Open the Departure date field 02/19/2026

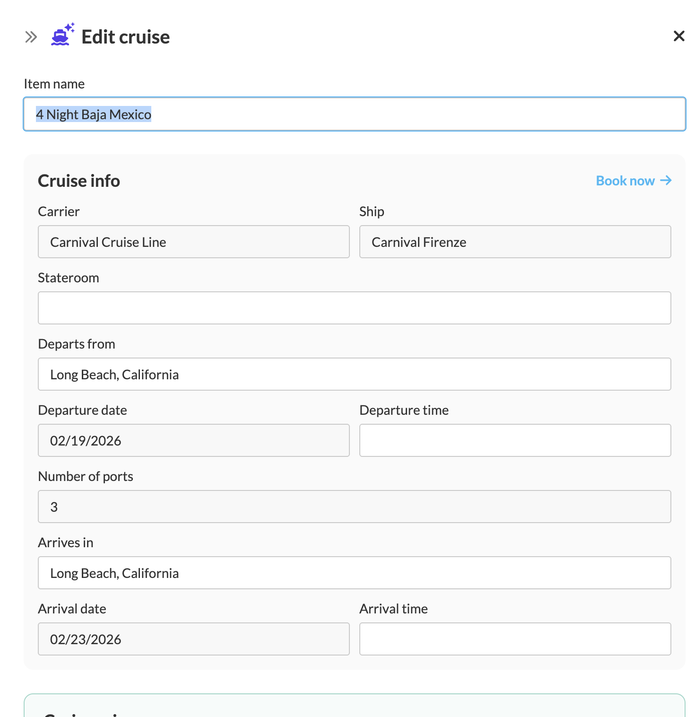pyautogui.click(x=193, y=441)
